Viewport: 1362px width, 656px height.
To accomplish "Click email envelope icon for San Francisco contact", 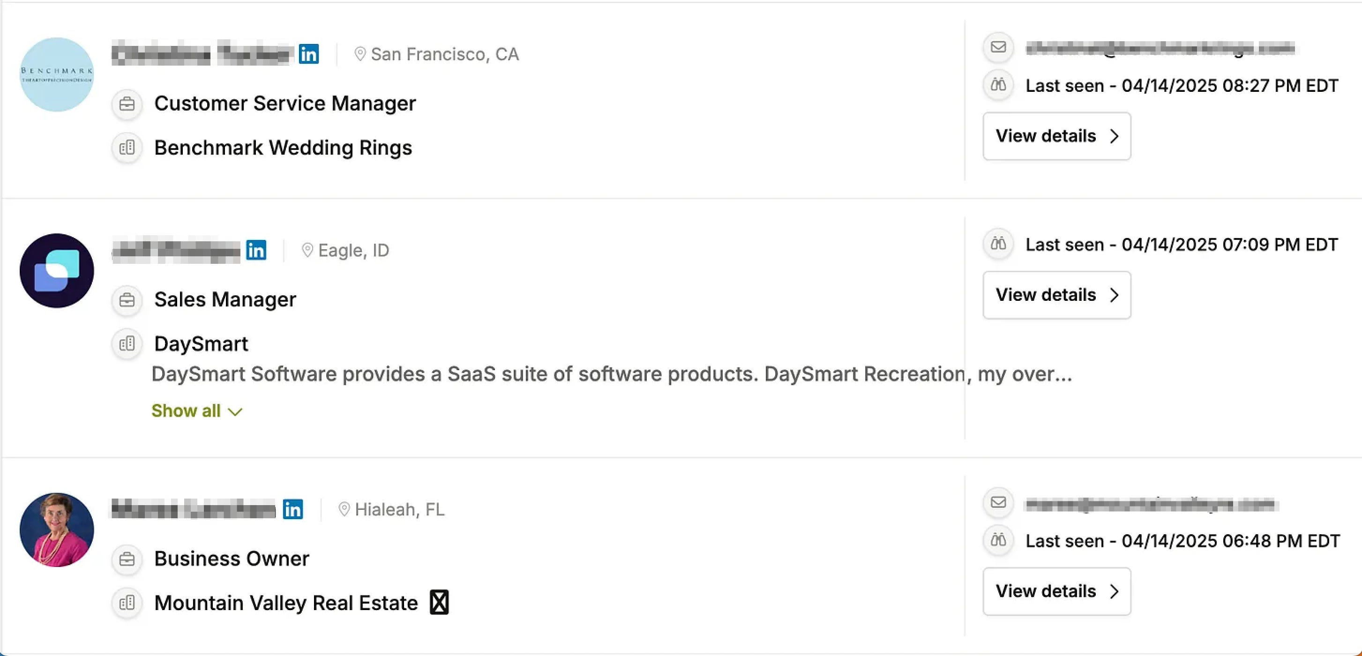I will [x=998, y=47].
